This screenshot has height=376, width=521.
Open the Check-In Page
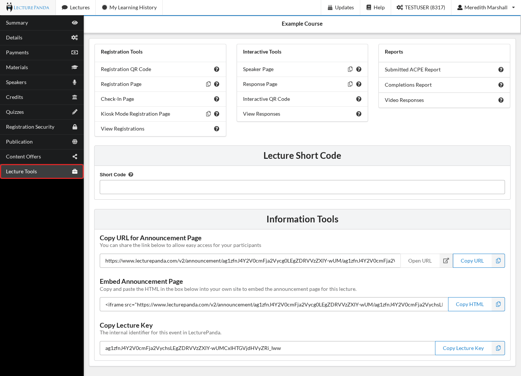[x=117, y=99]
